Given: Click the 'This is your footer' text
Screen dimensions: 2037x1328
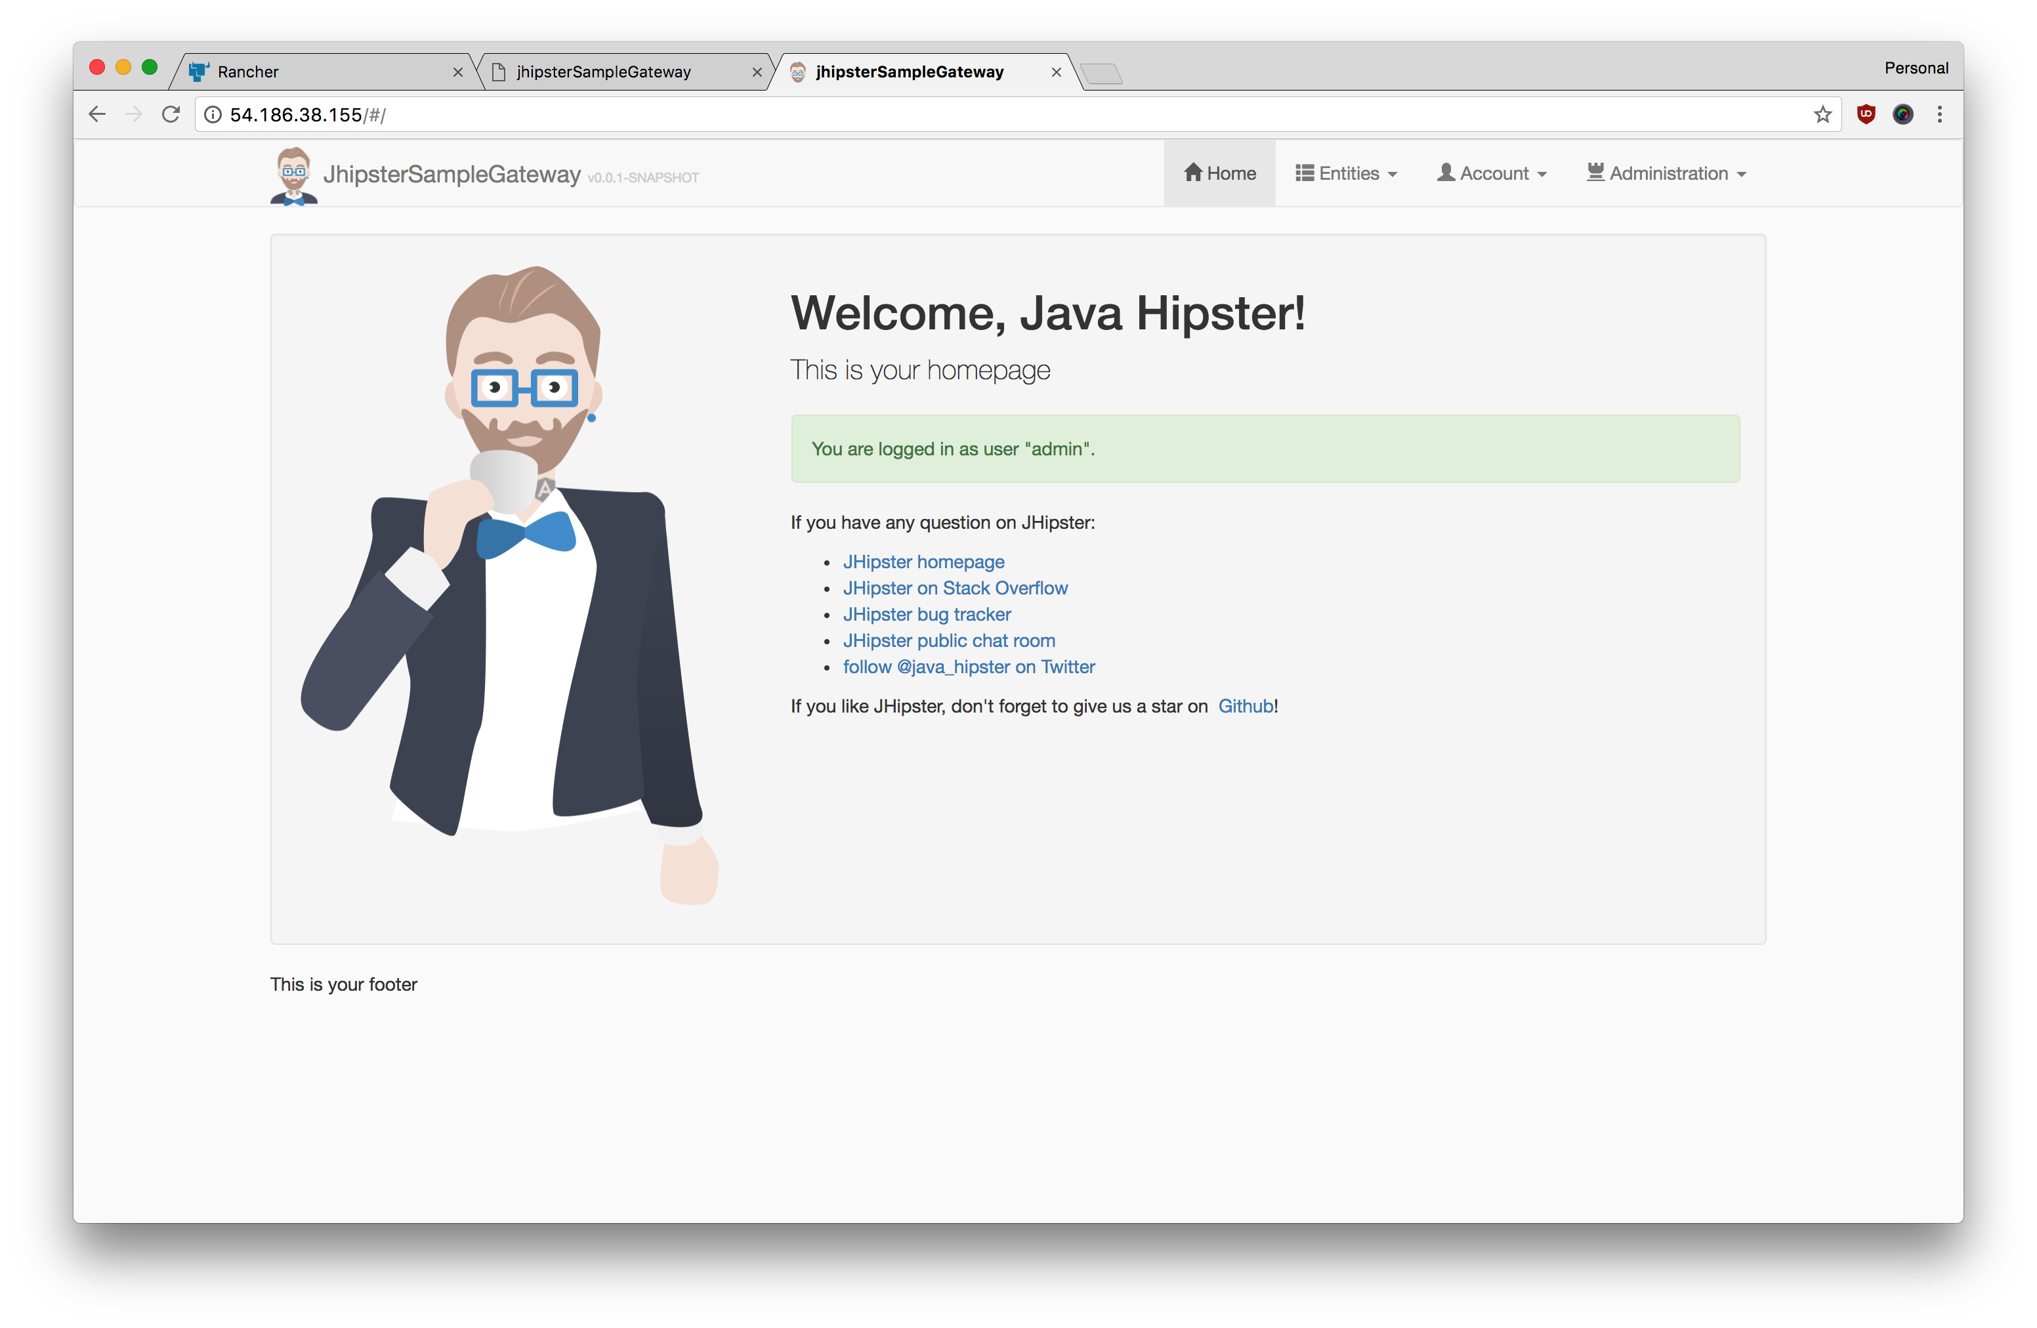Looking at the screenshot, I should click(344, 984).
